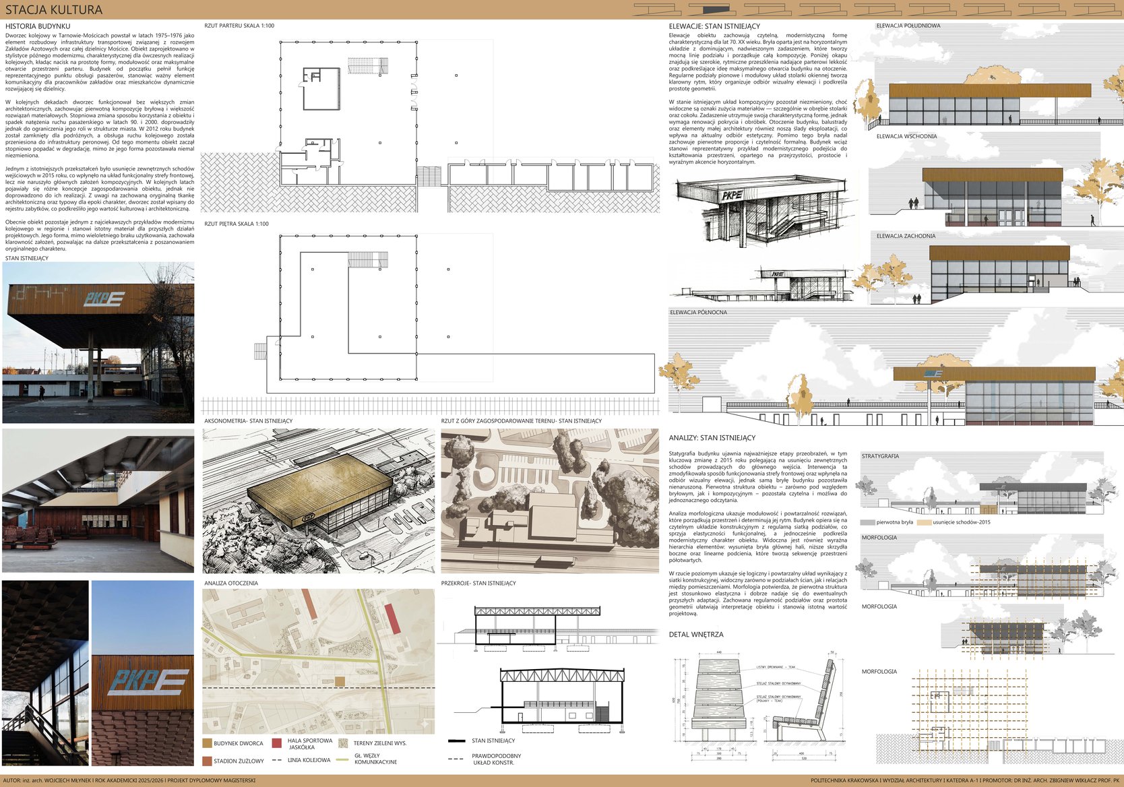This screenshot has width=1124, height=787.
Task: Click the Stacja Kultura title
Action: pyautogui.click(x=54, y=9)
